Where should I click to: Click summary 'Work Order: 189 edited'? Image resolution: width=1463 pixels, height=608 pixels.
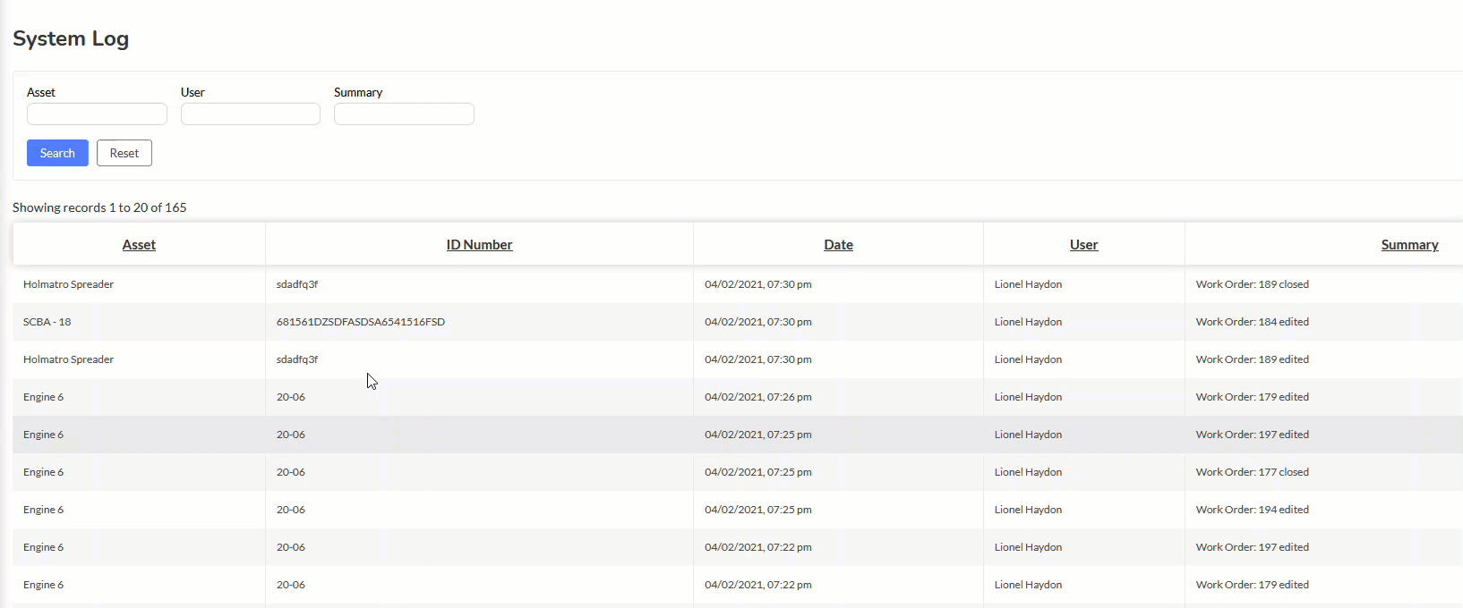[x=1253, y=359]
